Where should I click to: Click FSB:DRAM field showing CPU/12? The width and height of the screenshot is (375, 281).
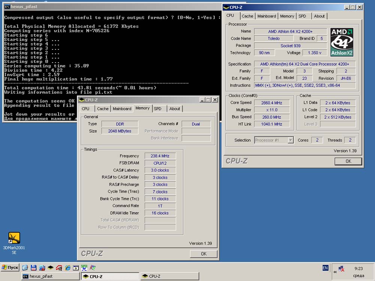(x=160, y=163)
